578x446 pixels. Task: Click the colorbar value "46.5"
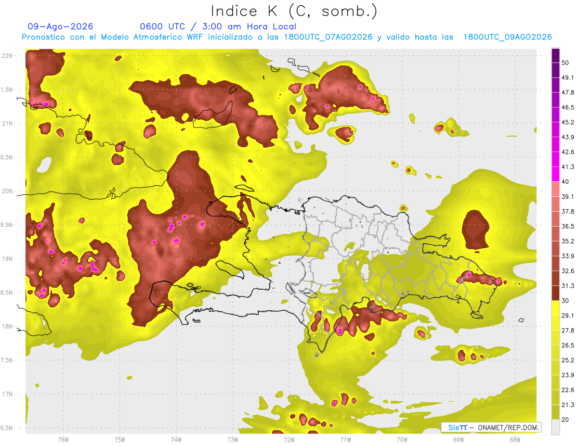point(568,108)
